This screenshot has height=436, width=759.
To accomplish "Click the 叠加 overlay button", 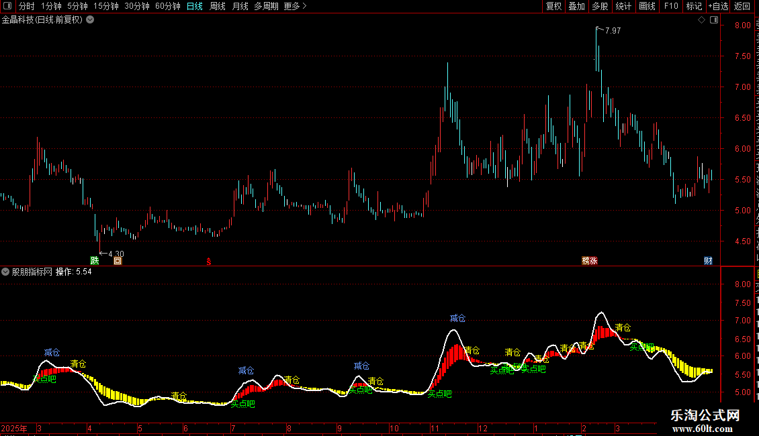I will click(x=576, y=6).
